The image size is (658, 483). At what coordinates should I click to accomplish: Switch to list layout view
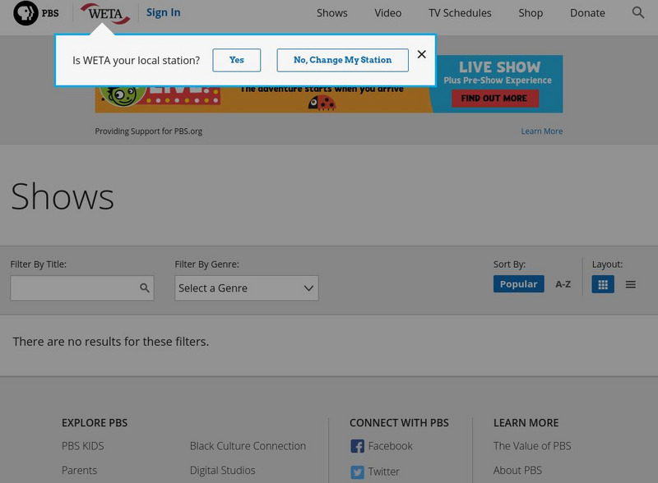(630, 284)
